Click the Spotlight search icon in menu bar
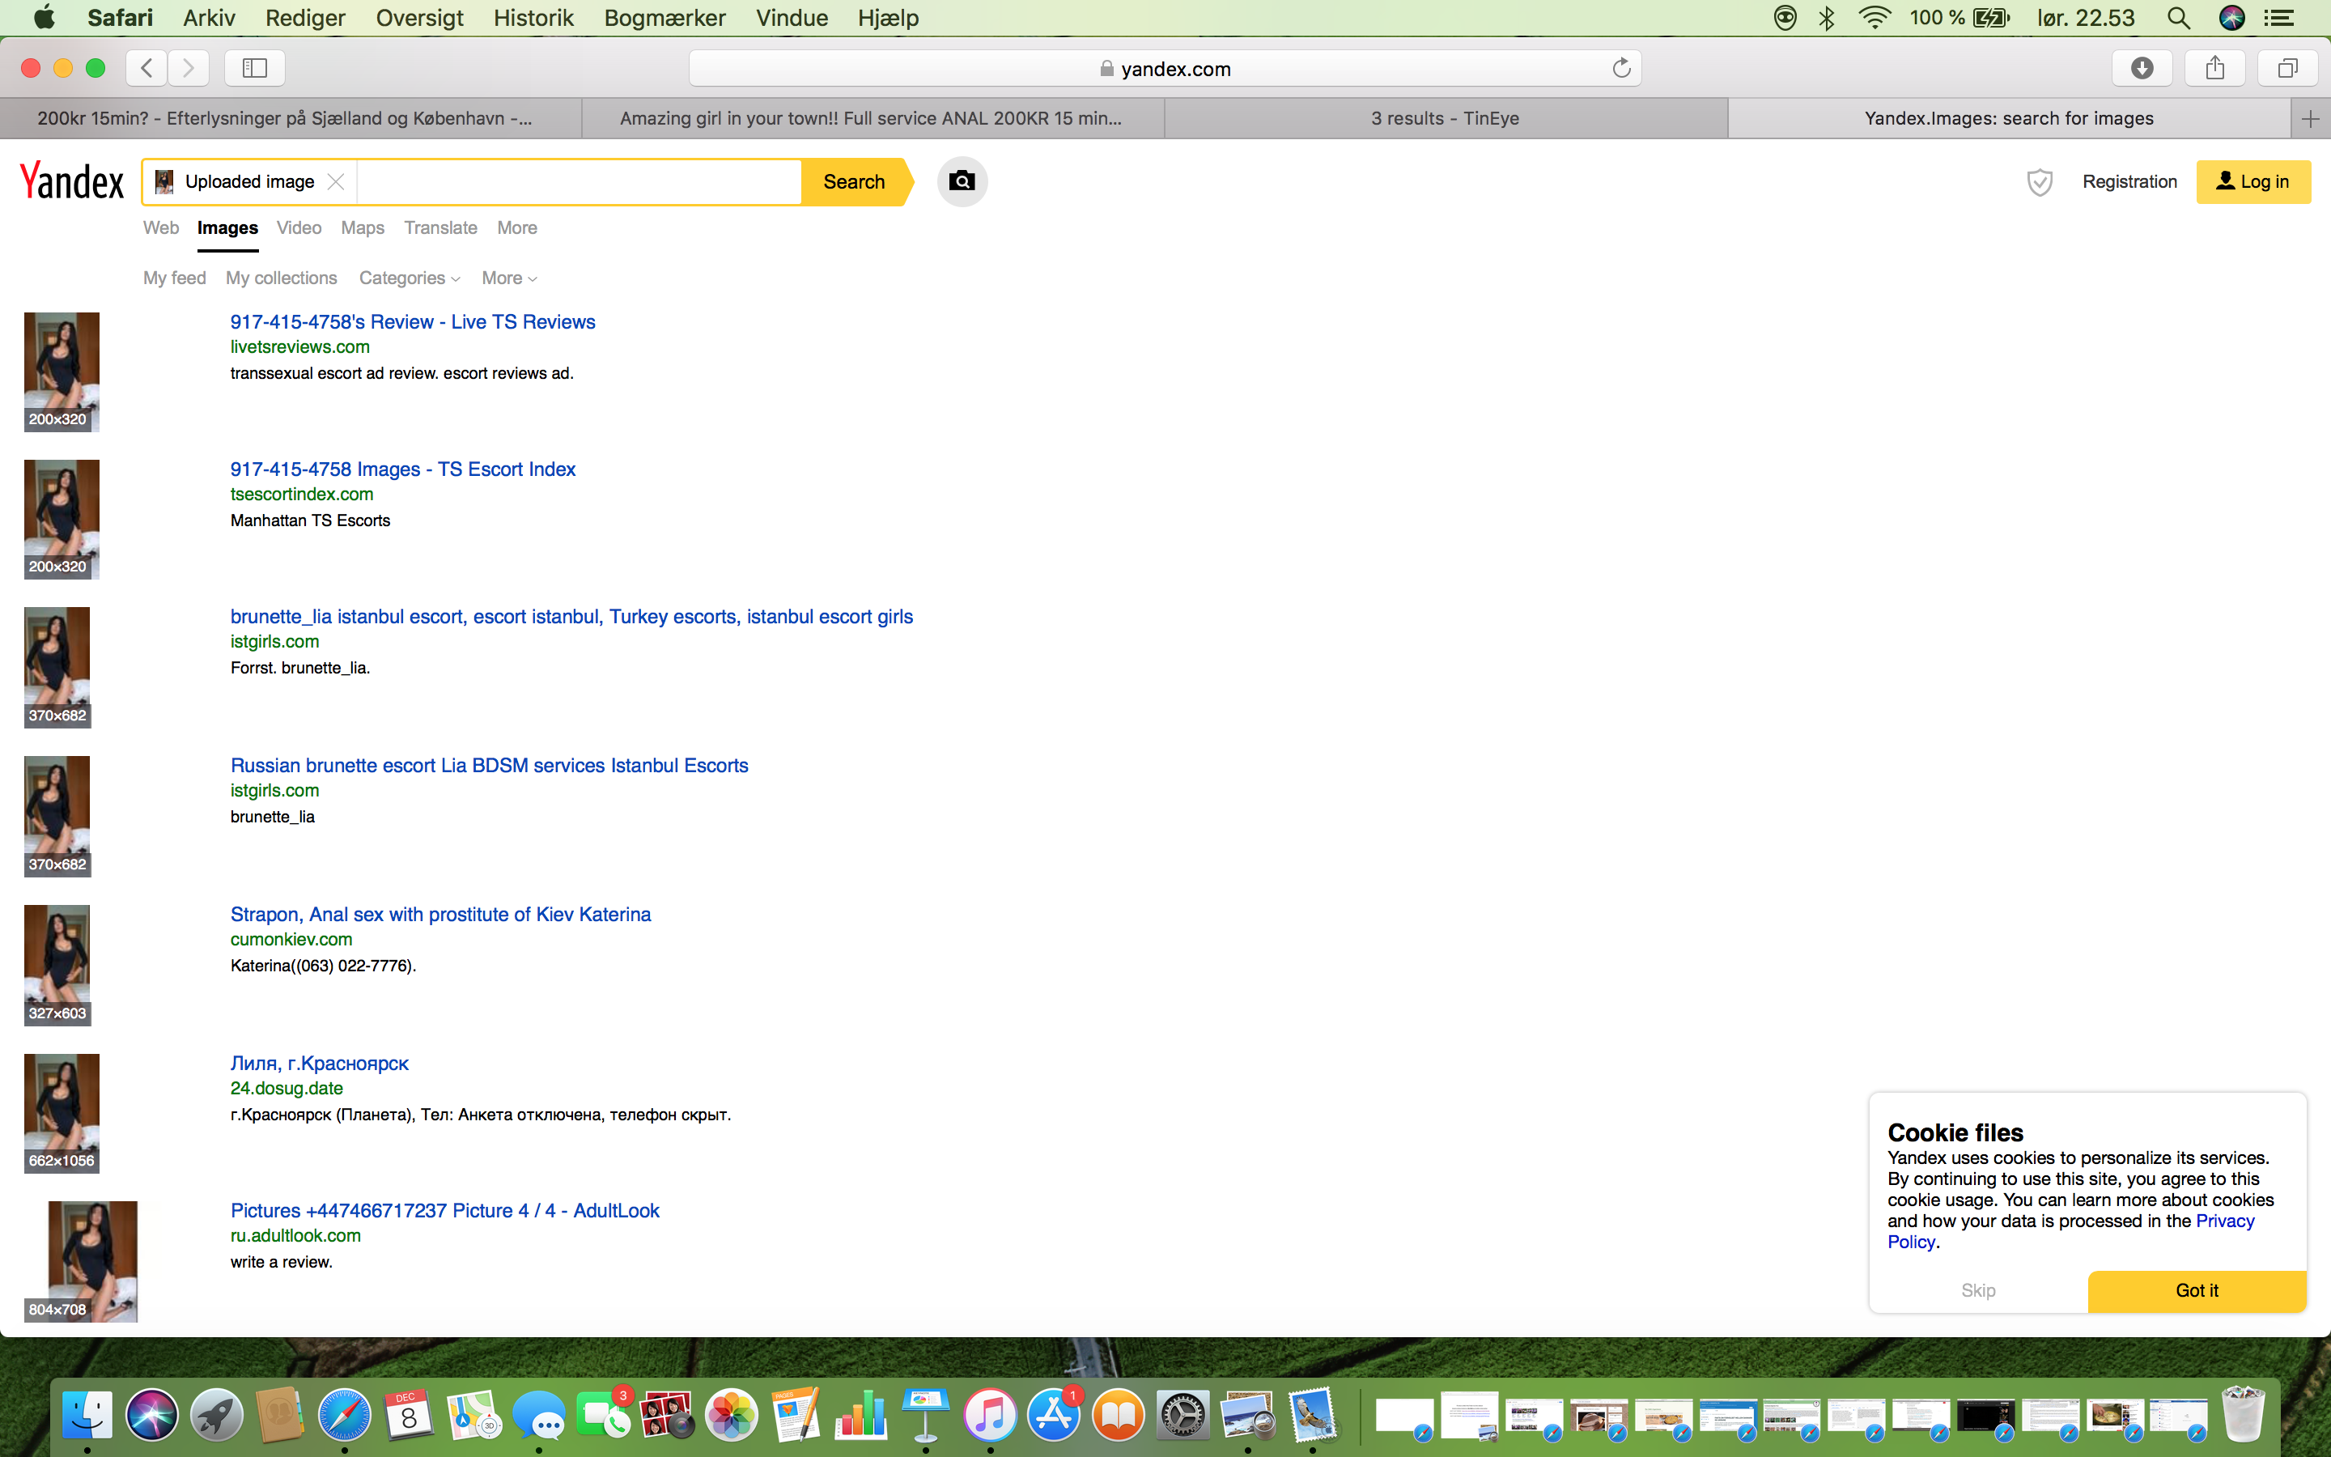 2179,17
